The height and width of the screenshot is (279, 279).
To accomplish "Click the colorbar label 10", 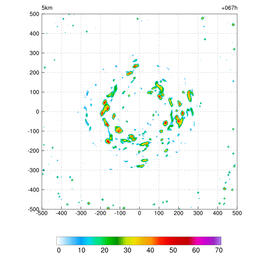I will click(81, 250).
